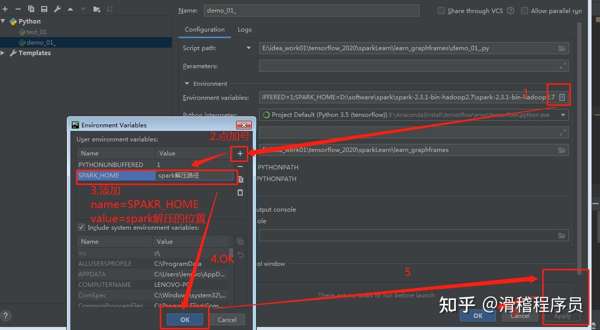This screenshot has width=600, height=330.
Task: Select the Configuration tab
Action: click(205, 30)
